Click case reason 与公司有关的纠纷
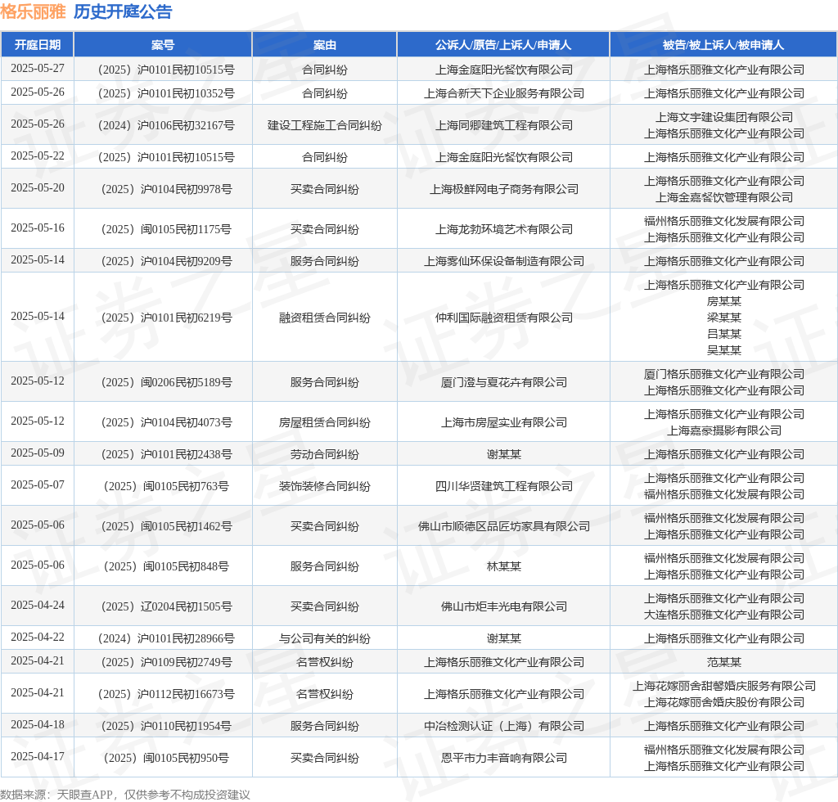838x802 pixels. pos(325,638)
